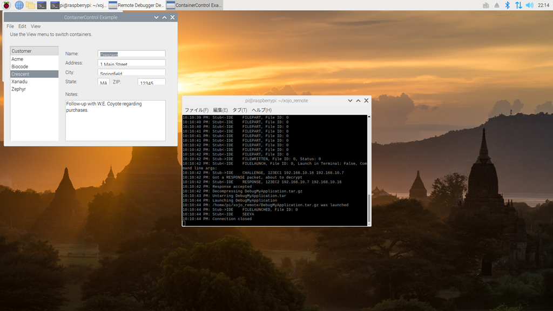Image resolution: width=553 pixels, height=311 pixels.
Task: Minimize the xojo_remote terminal window
Action: [x=350, y=100]
